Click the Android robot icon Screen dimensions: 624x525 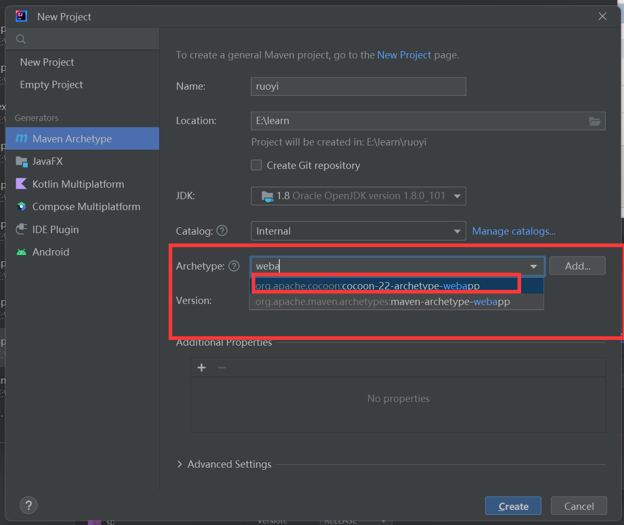[x=21, y=252]
